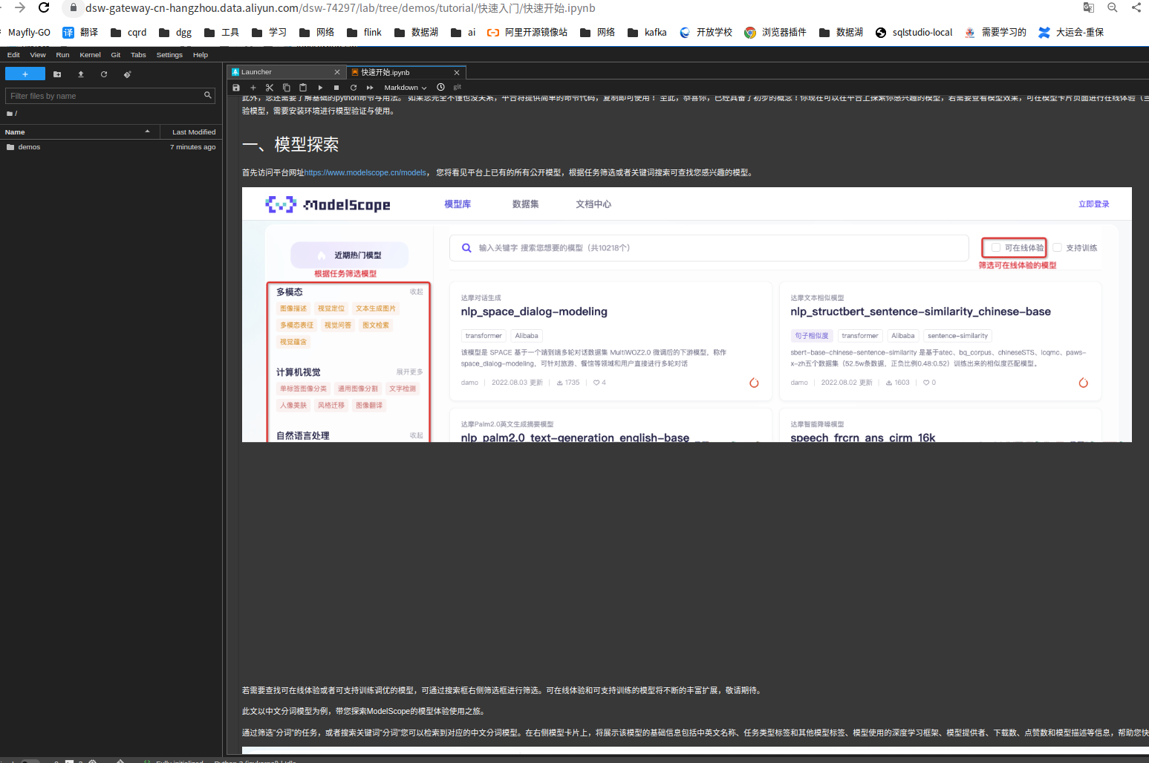Paste cells from the clipboard icon

pyautogui.click(x=304, y=87)
